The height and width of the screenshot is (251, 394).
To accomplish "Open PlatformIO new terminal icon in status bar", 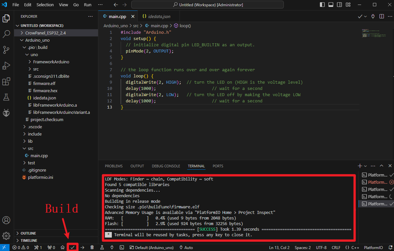I will (122, 247).
